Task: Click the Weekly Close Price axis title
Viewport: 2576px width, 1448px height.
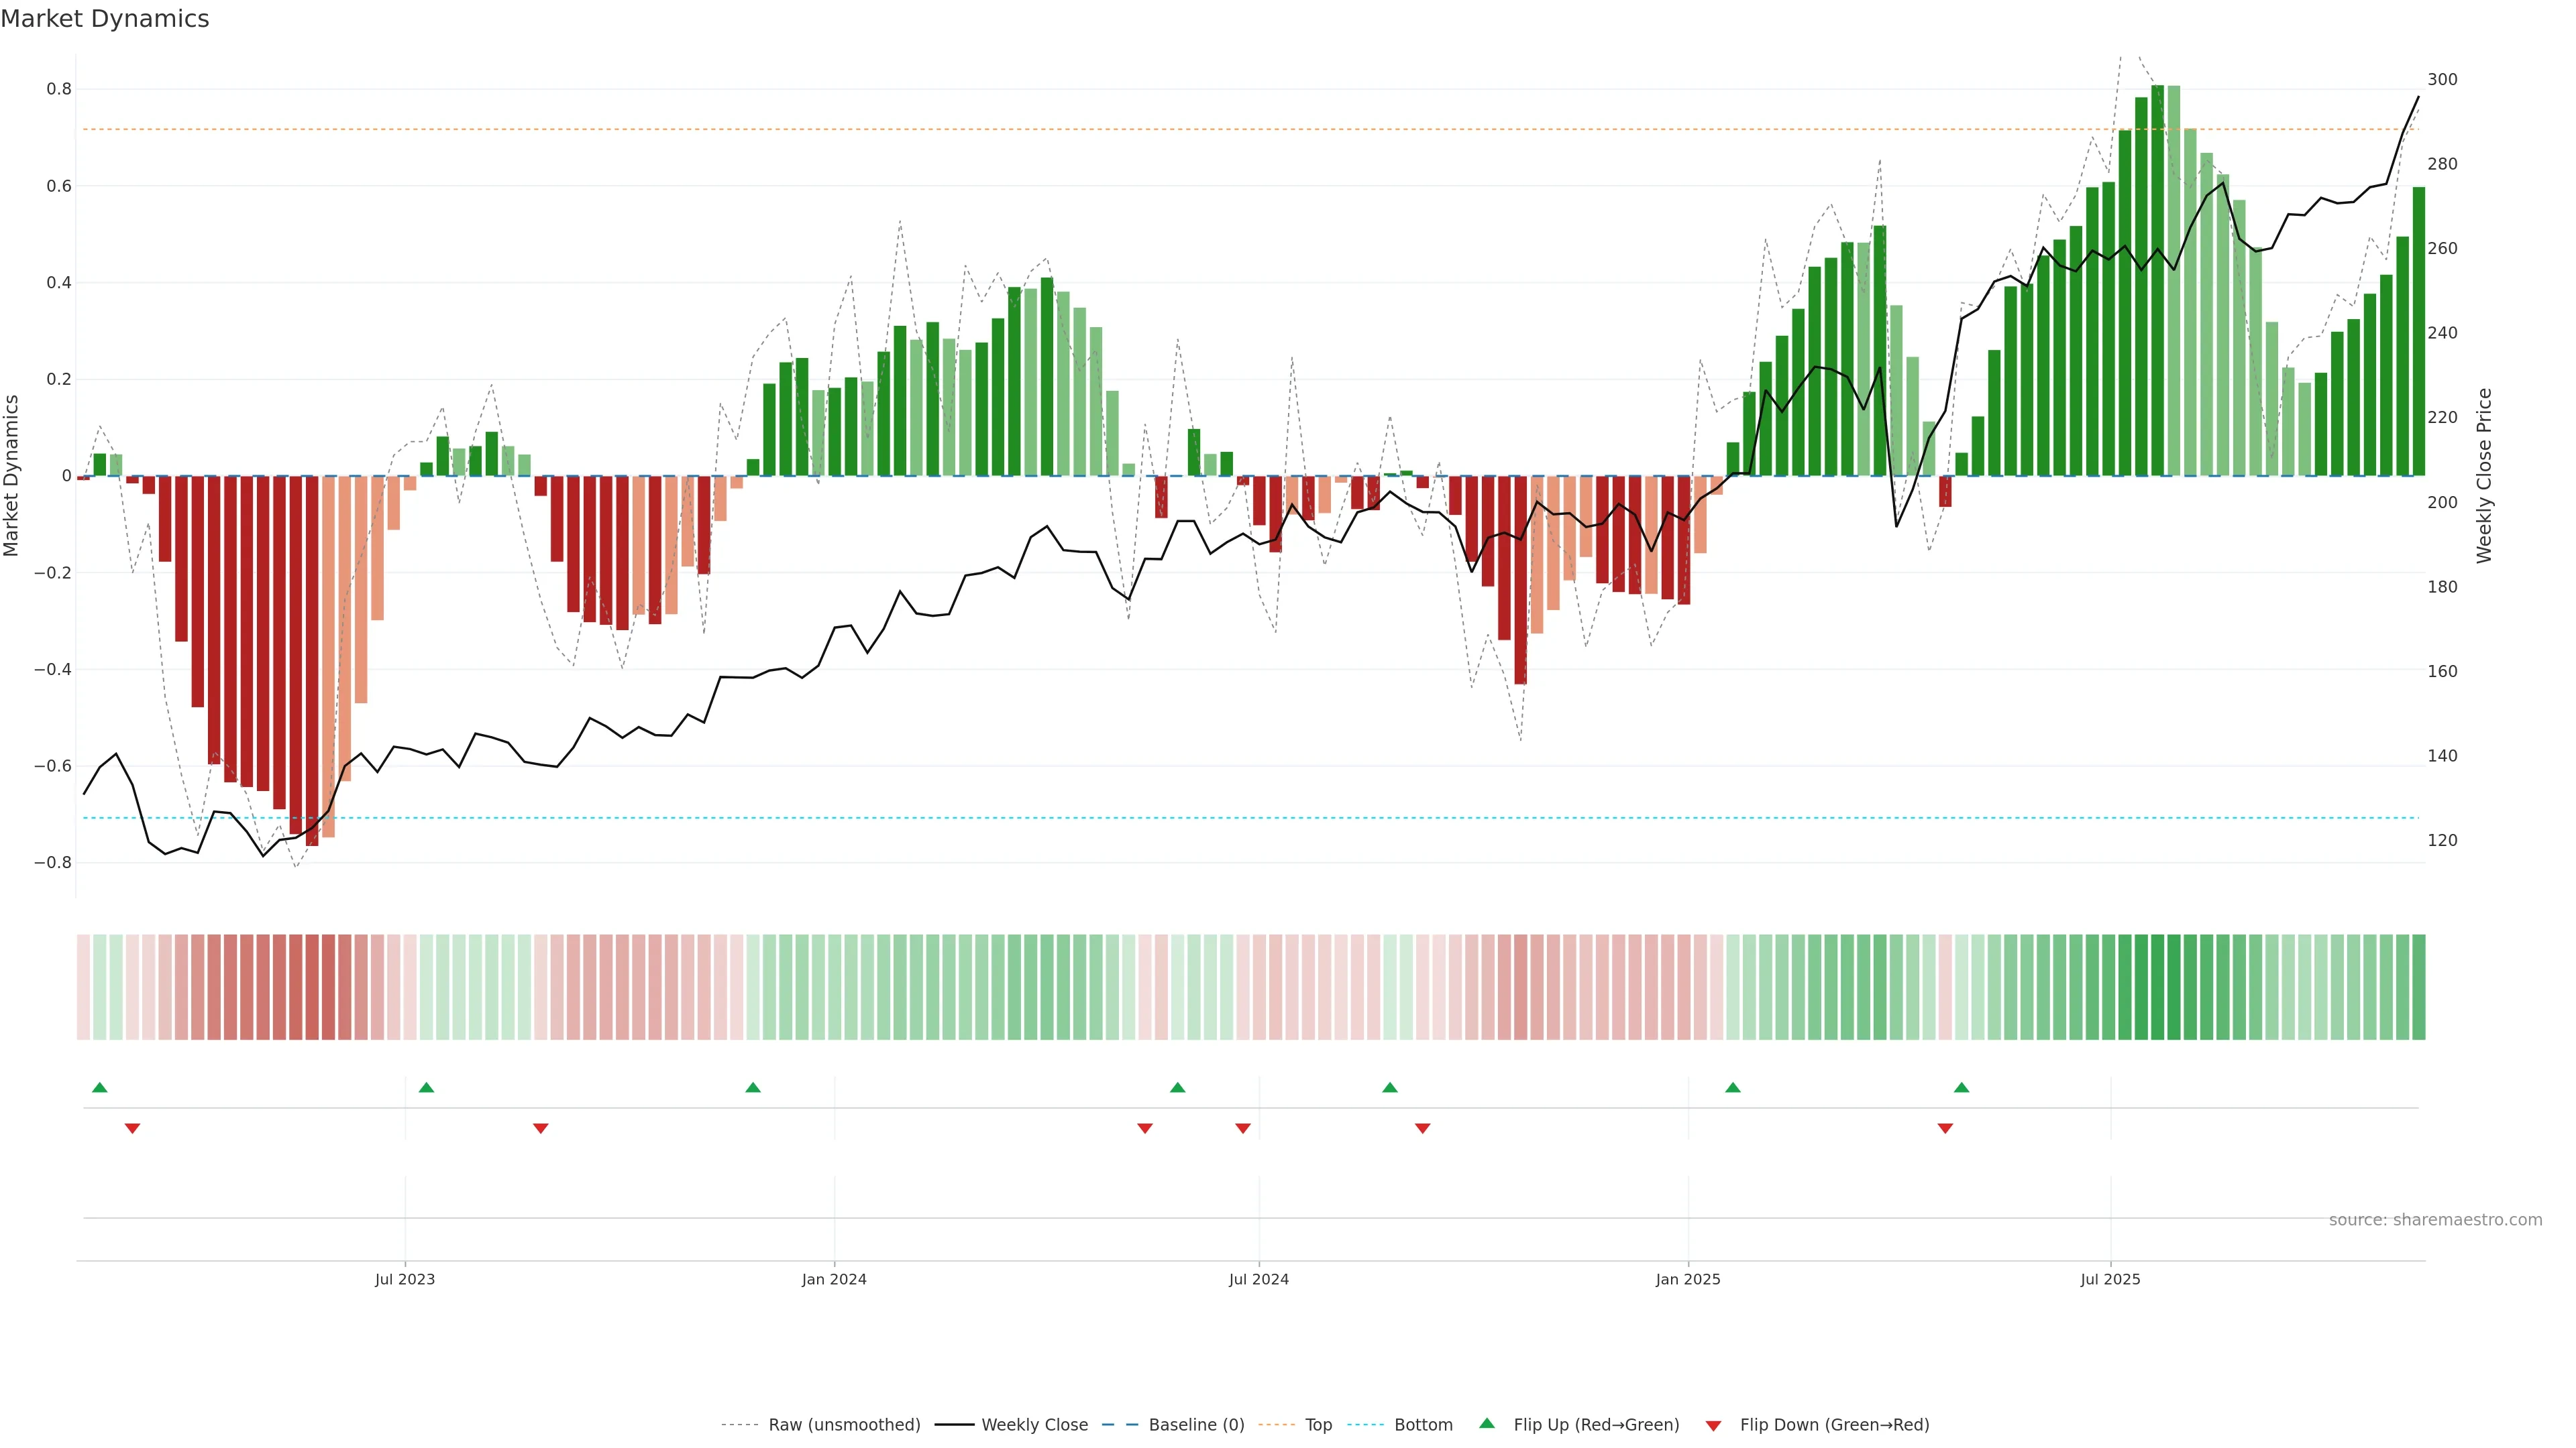Action: (2484, 476)
